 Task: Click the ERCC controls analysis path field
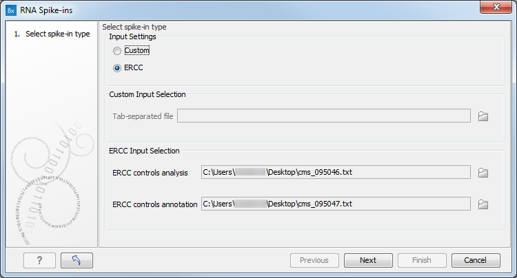(x=335, y=172)
